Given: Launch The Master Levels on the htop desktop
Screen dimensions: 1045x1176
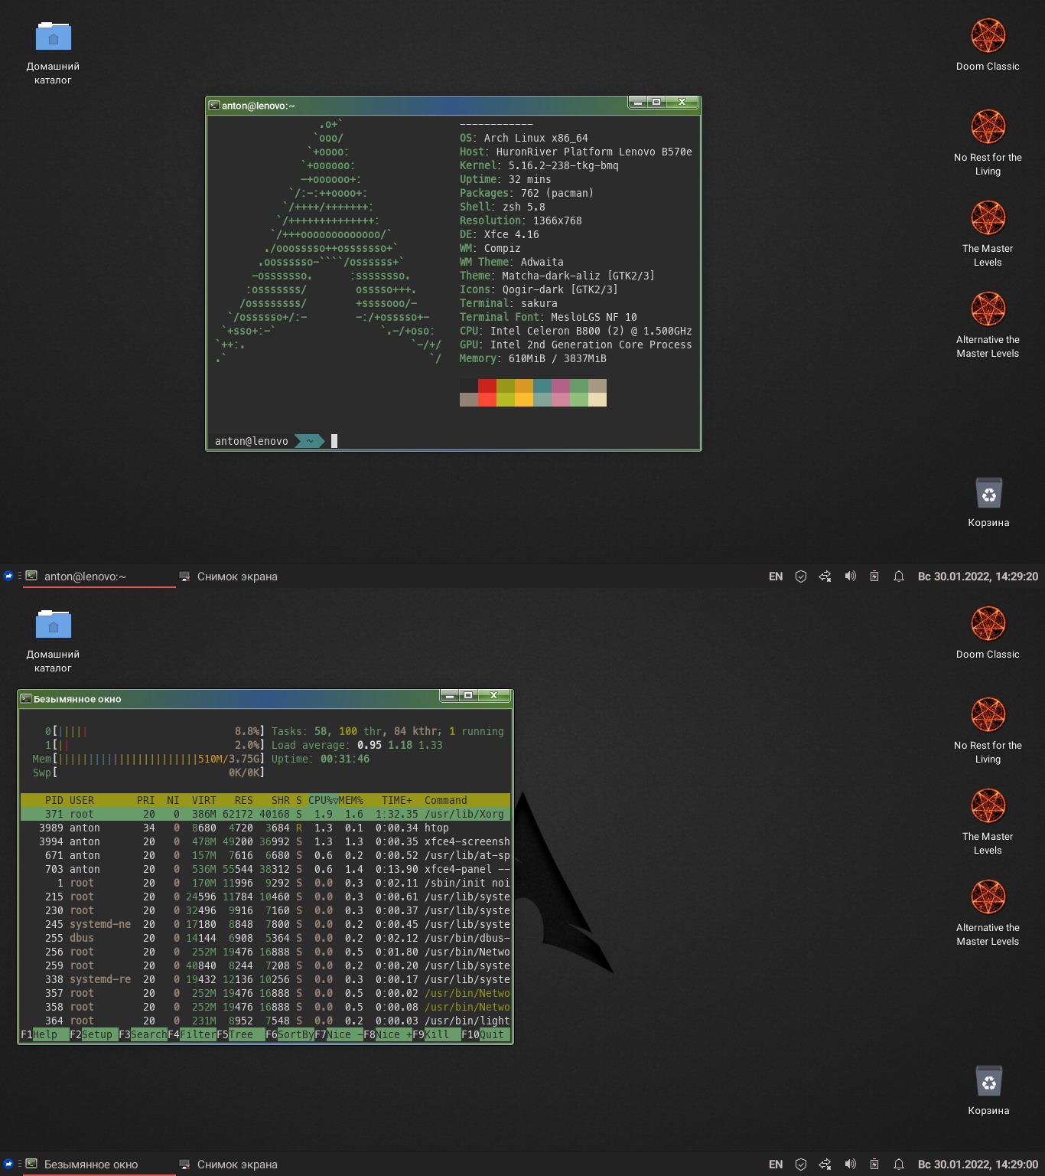Looking at the screenshot, I should 988,822.
